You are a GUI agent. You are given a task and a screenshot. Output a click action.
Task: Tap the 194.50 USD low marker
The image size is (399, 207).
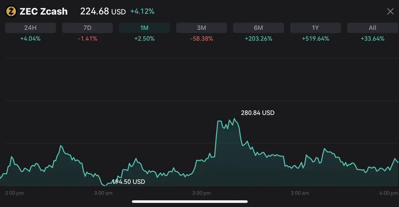128,182
